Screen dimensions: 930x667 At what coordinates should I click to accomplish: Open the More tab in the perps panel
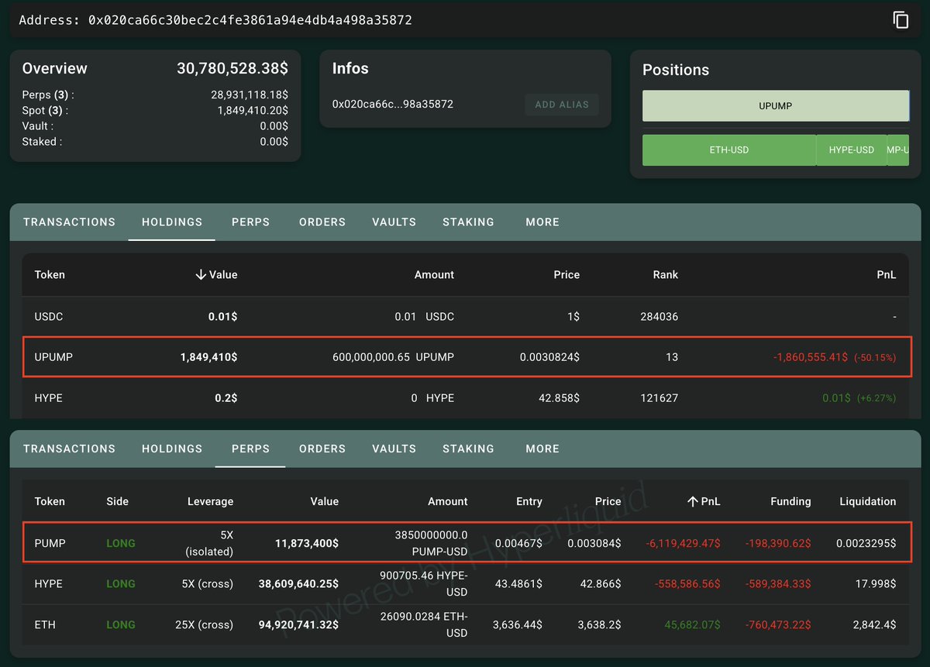pos(542,449)
